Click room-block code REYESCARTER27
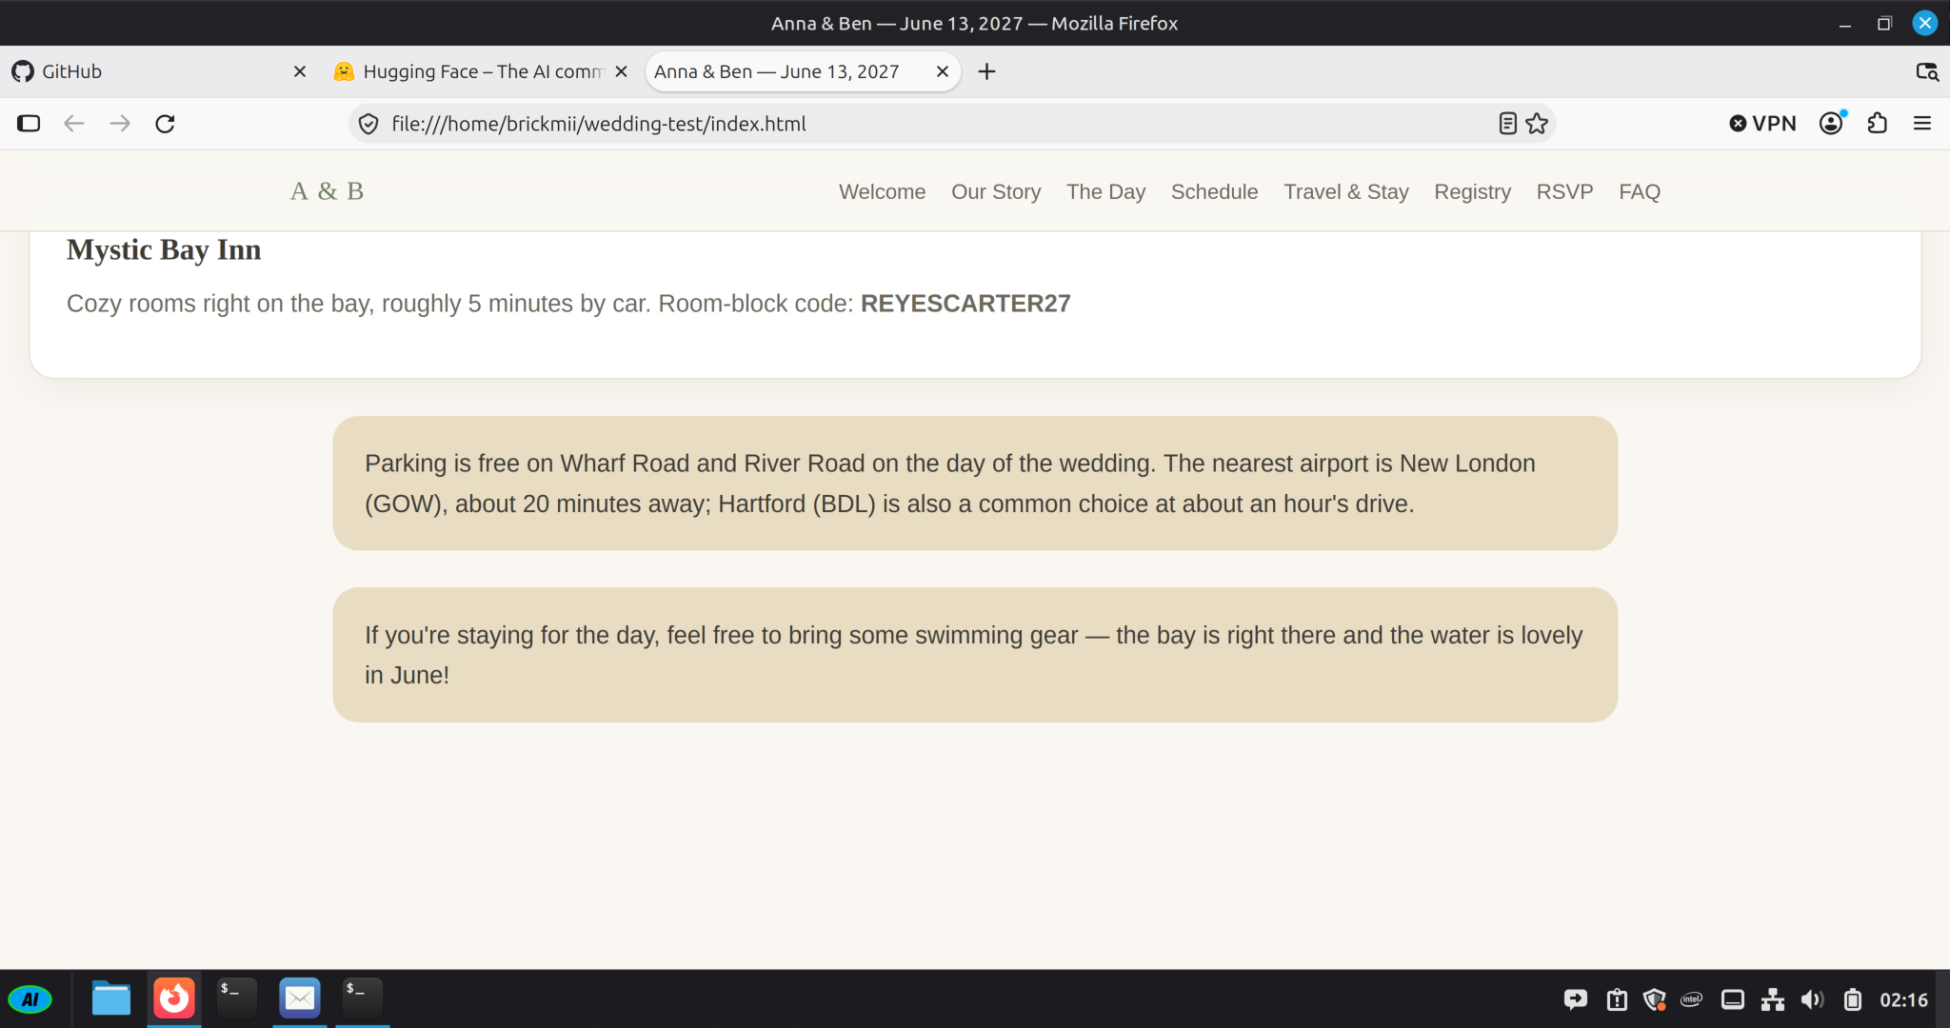The image size is (1950, 1028). (x=965, y=304)
